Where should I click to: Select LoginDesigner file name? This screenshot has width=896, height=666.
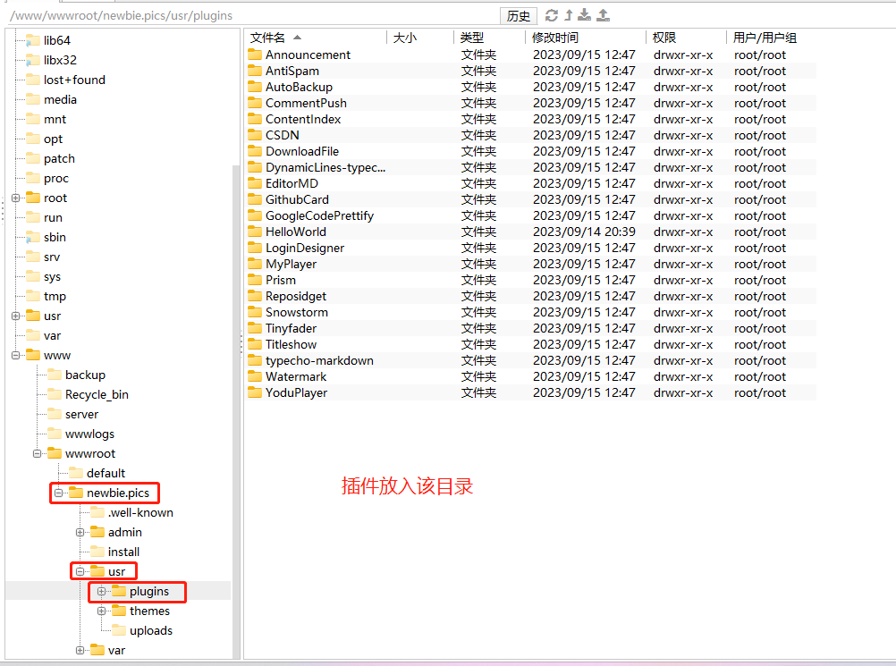tap(305, 248)
